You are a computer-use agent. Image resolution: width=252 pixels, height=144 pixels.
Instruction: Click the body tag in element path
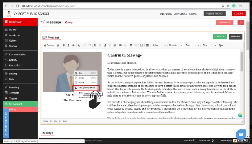46,121
